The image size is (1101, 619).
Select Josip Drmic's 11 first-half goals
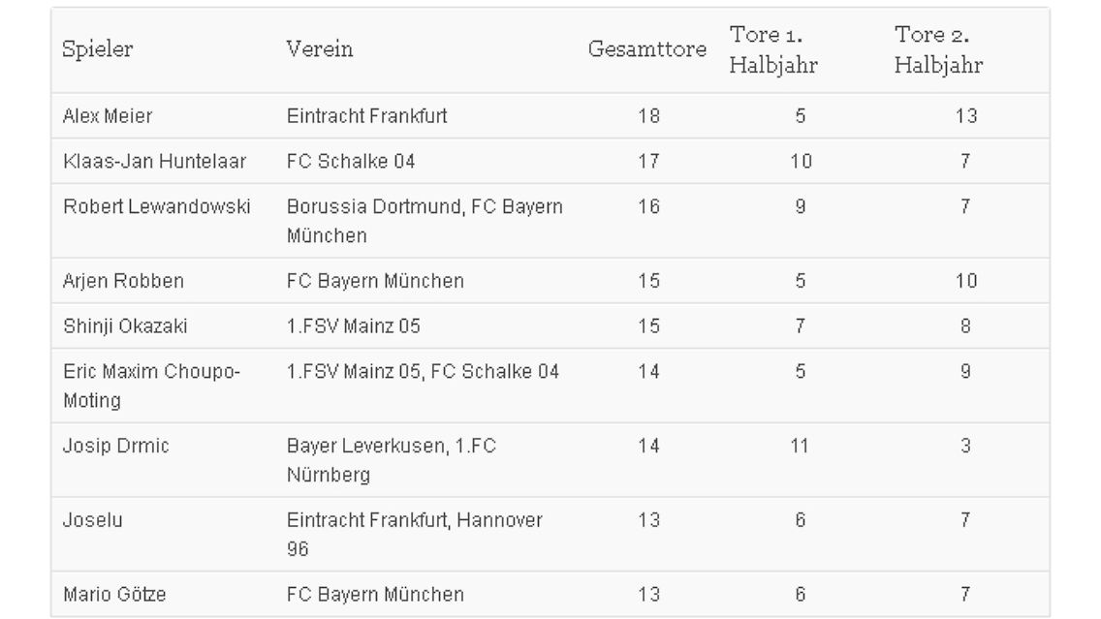tap(800, 446)
